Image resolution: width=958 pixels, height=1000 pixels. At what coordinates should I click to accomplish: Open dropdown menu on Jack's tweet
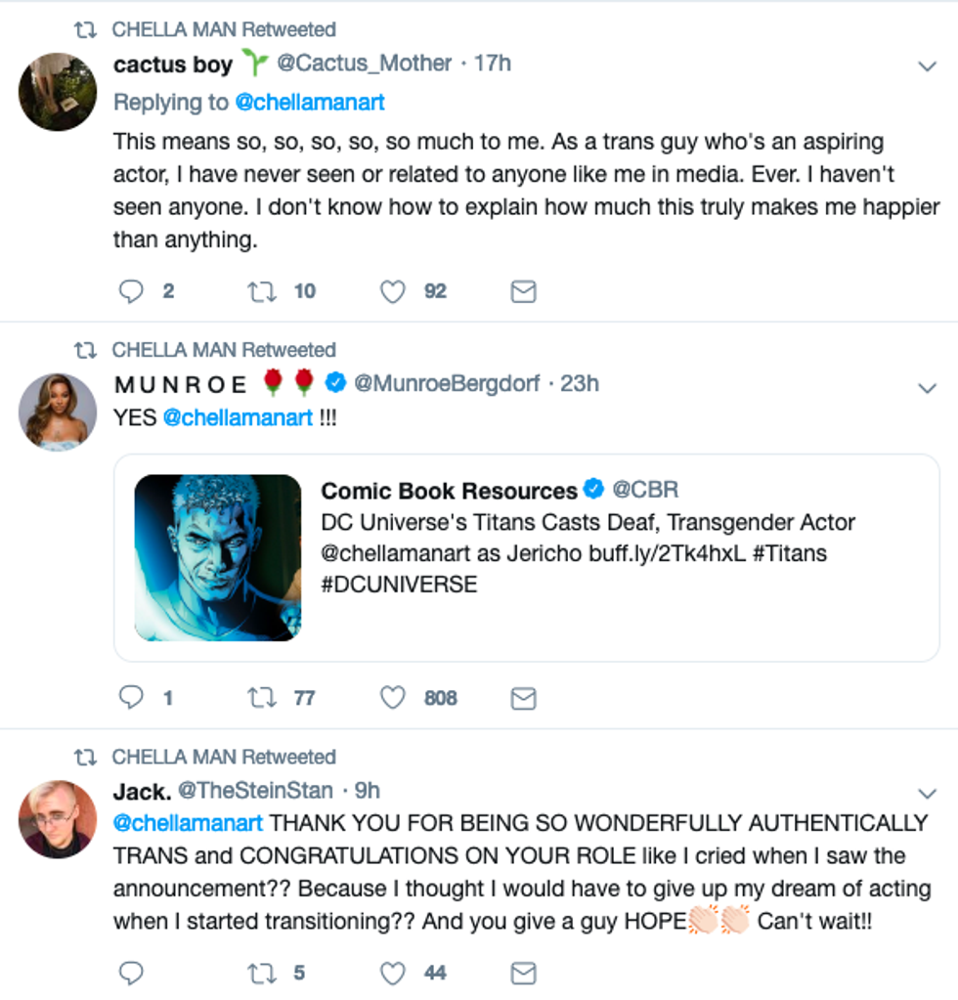click(927, 793)
